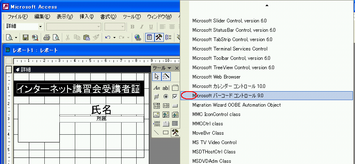Click the Format Painter brush icon

point(96,37)
